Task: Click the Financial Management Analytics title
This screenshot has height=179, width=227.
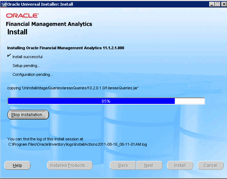Action: pyautogui.click(x=49, y=24)
